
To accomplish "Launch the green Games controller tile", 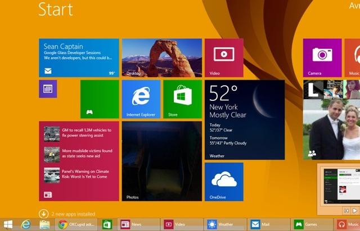I will point(99,99).
